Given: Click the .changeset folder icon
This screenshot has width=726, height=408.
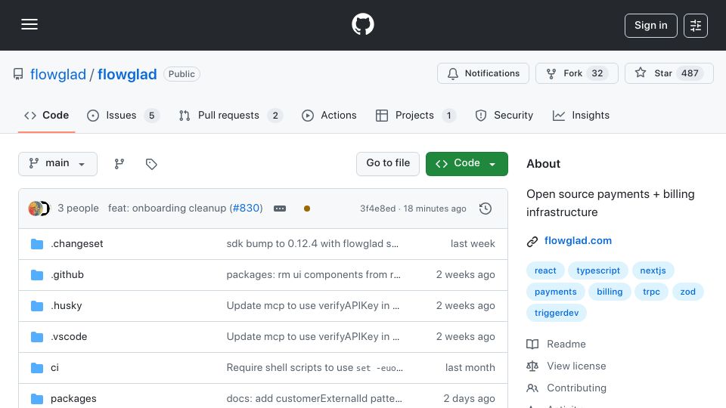Looking at the screenshot, I should (x=37, y=244).
